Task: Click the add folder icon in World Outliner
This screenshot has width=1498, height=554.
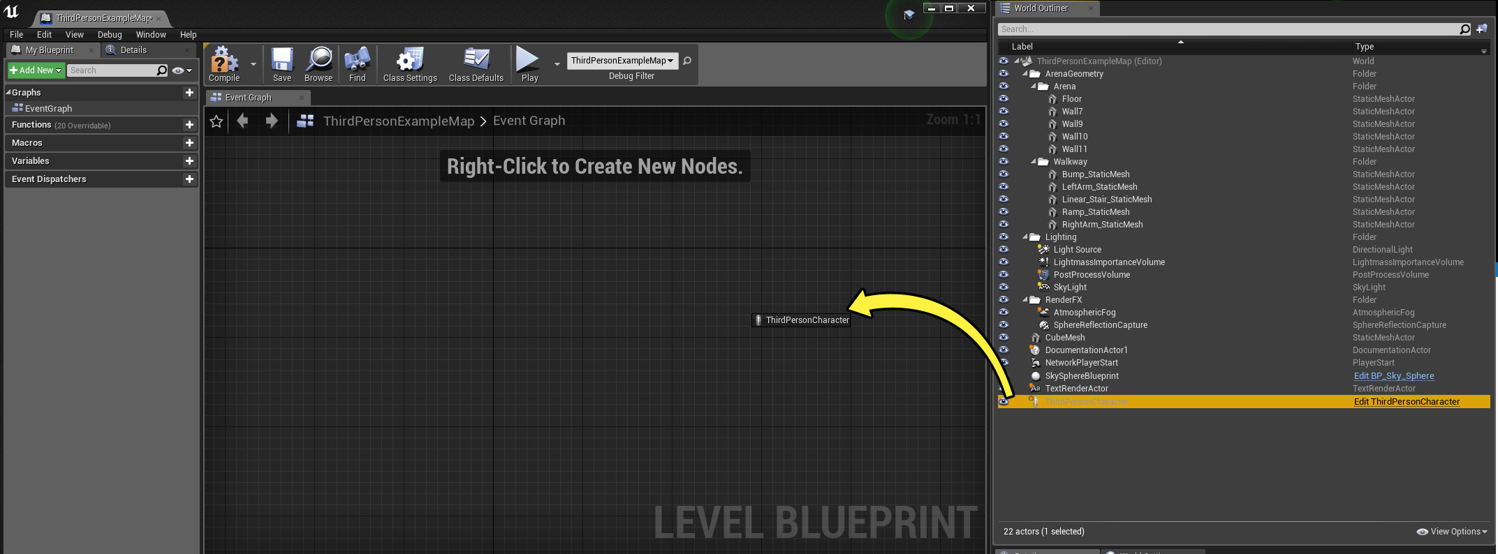Action: [x=1482, y=29]
